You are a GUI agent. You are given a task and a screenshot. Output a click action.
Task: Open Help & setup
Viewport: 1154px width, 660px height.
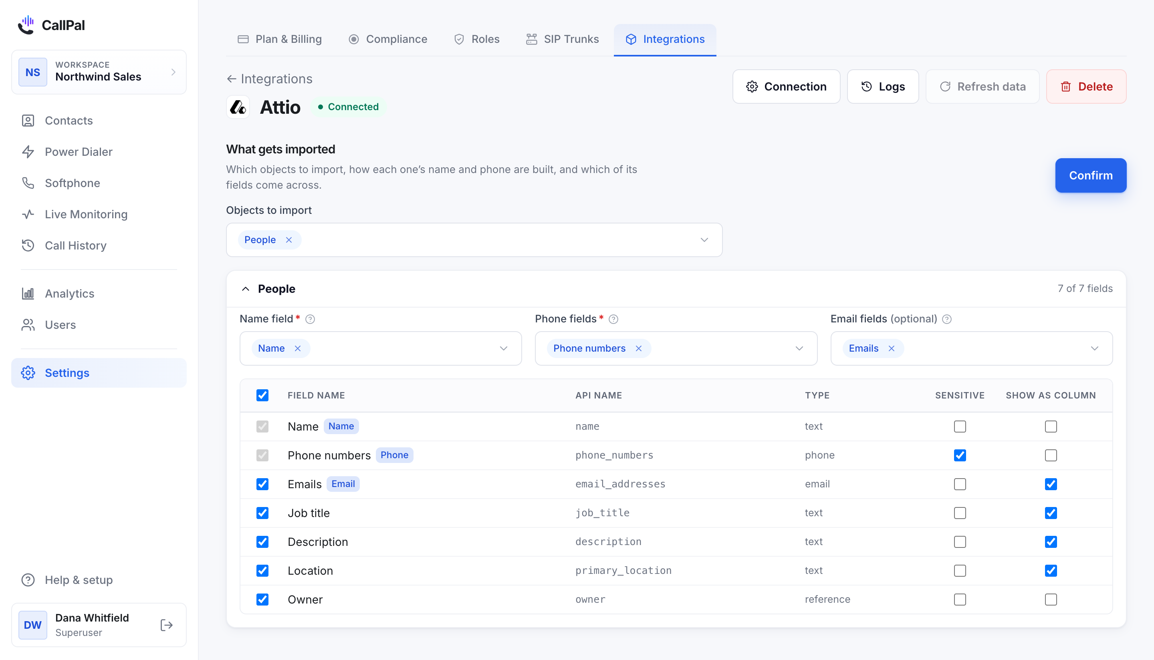(99, 580)
